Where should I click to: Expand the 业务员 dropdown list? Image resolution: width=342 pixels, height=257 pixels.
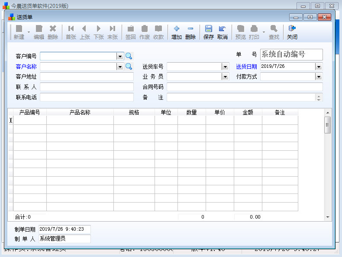point(225,76)
